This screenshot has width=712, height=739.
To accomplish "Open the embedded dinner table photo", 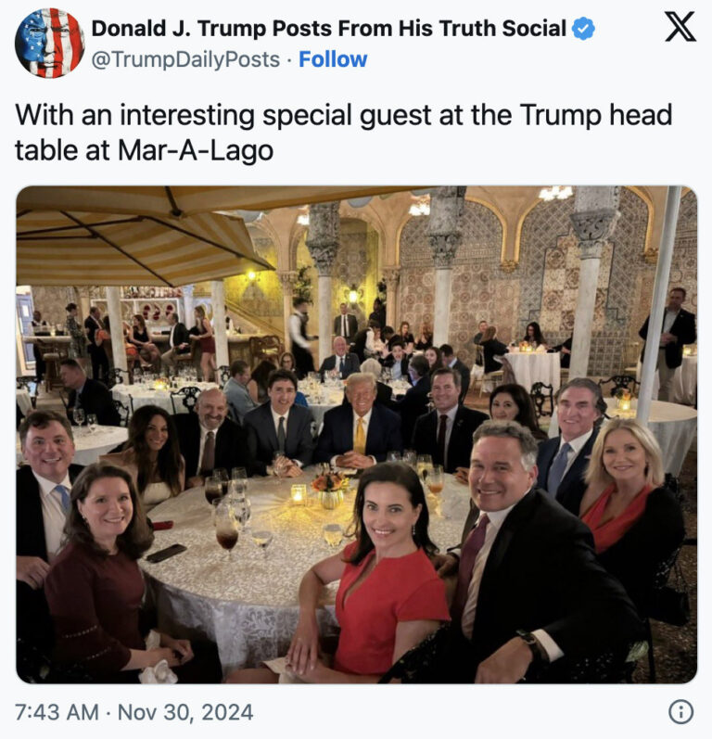I will coord(356,434).
